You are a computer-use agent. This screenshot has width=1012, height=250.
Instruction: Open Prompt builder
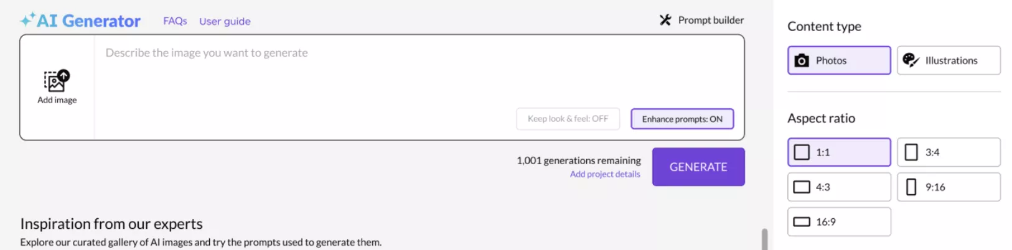711,20
